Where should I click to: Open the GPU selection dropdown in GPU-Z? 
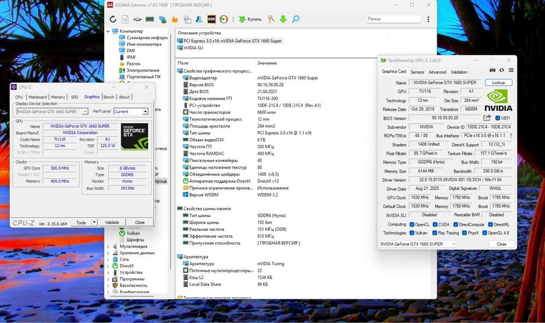click(418, 244)
